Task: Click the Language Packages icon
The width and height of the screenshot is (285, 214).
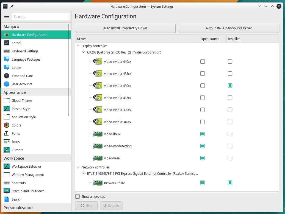Action: click(x=7, y=59)
